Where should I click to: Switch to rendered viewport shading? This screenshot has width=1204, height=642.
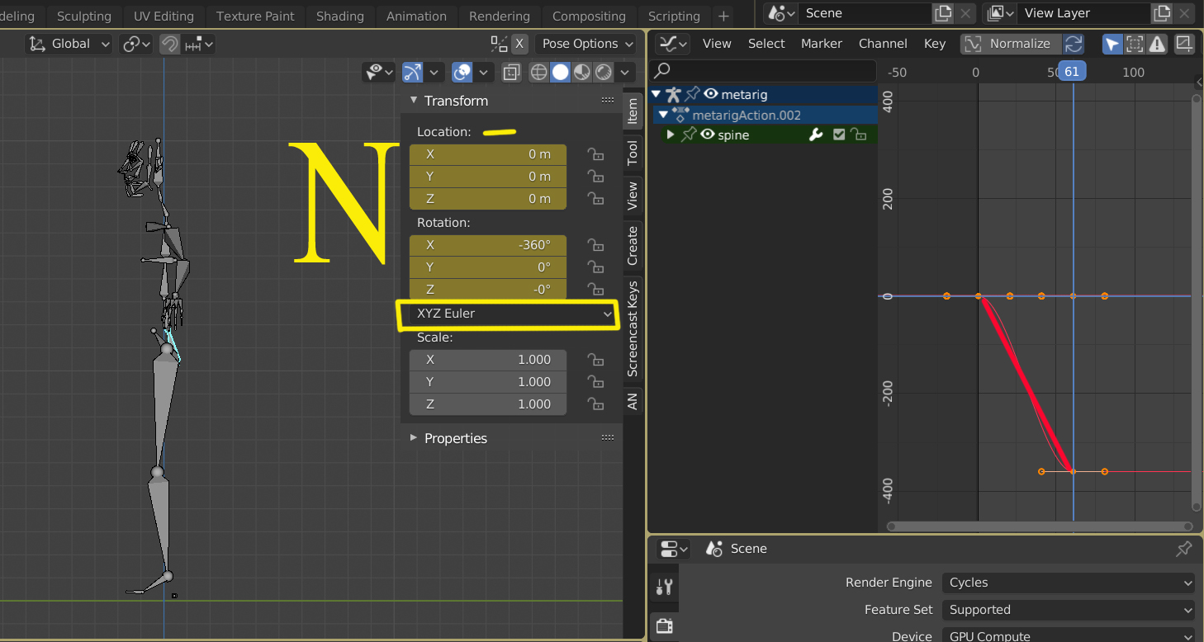pos(604,73)
